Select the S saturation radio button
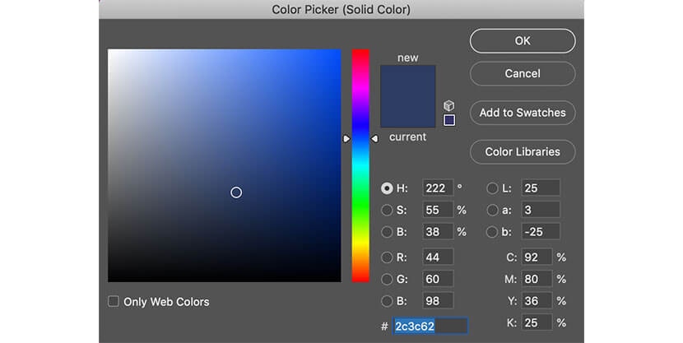683x343 pixels. pyautogui.click(x=387, y=210)
